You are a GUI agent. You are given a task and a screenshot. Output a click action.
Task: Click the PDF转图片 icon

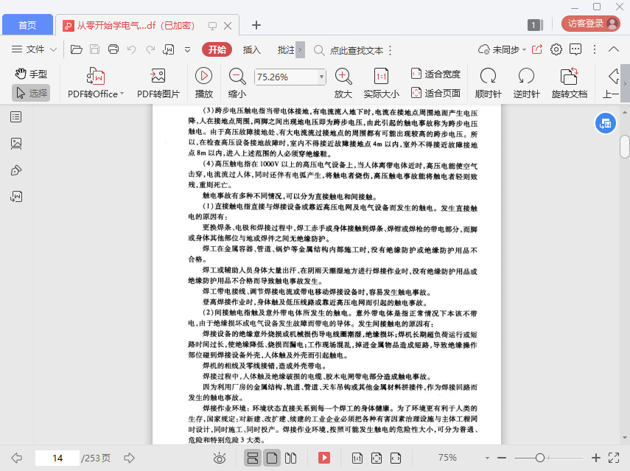click(158, 77)
